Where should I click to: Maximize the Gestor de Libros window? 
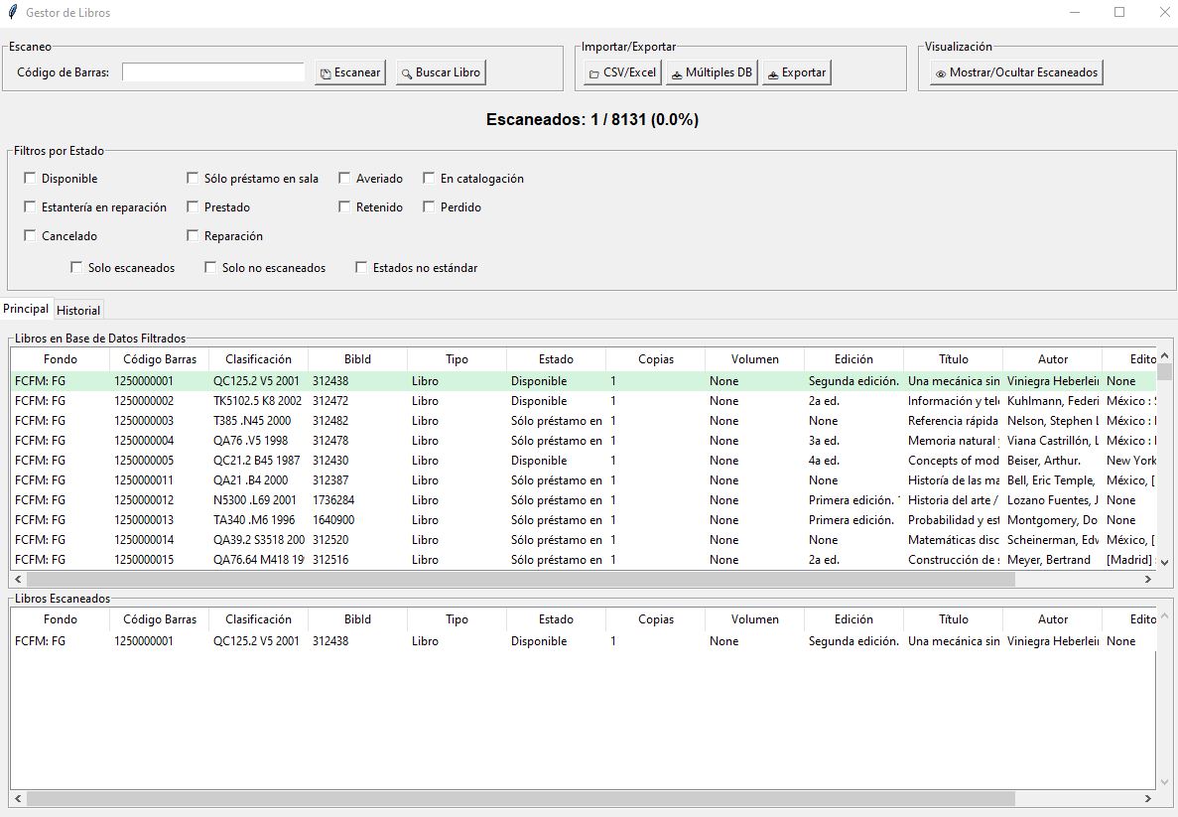tap(1119, 13)
